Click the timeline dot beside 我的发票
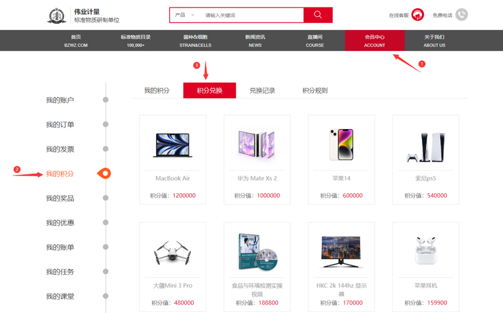This screenshot has height=313, width=503. [106, 149]
